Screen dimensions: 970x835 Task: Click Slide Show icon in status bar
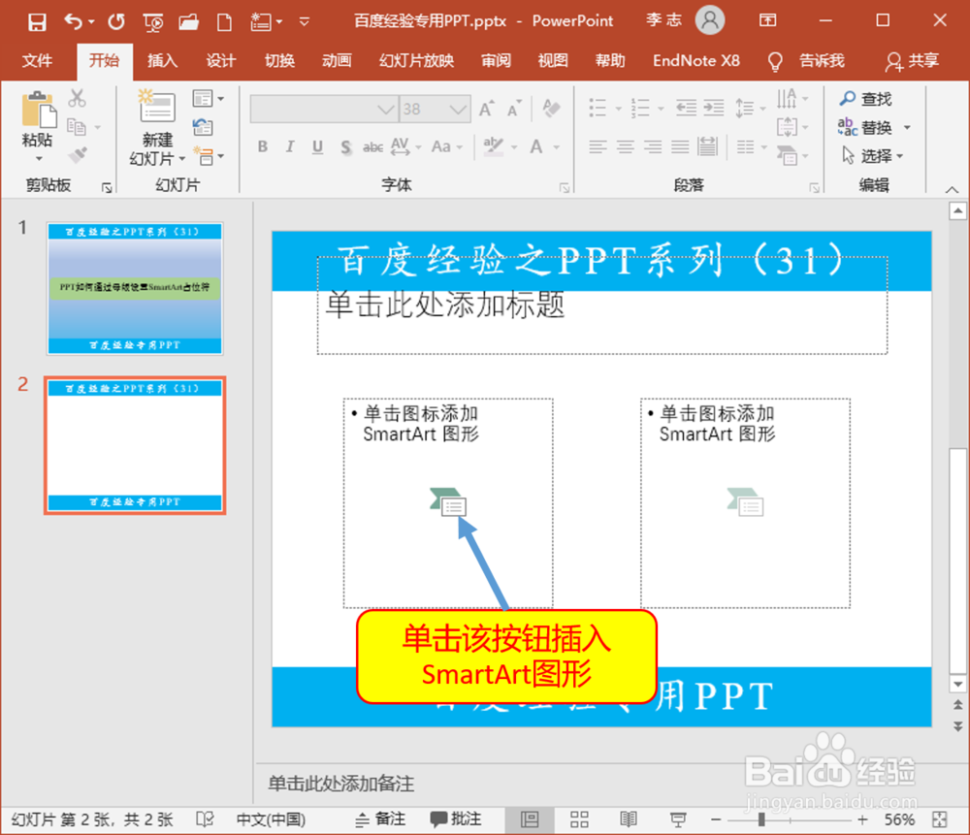point(678,819)
